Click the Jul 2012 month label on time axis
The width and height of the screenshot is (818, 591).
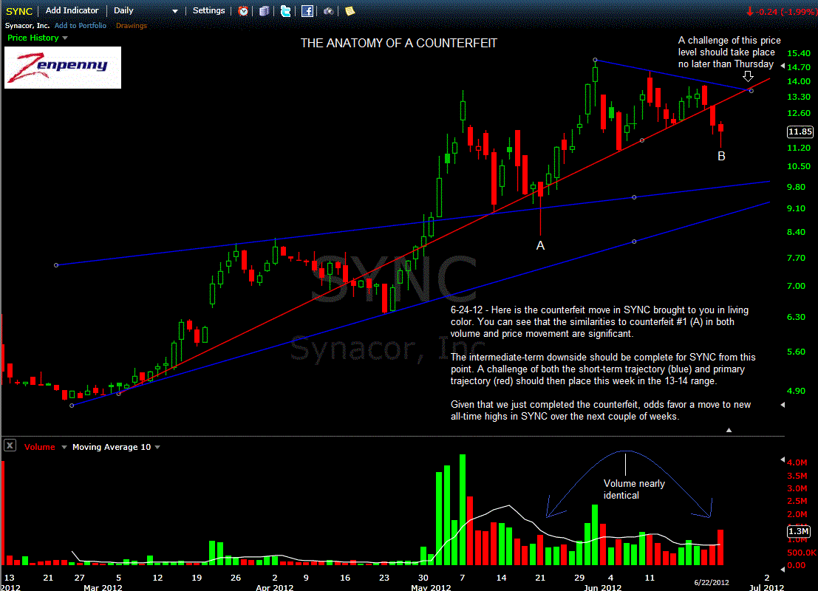point(766,587)
